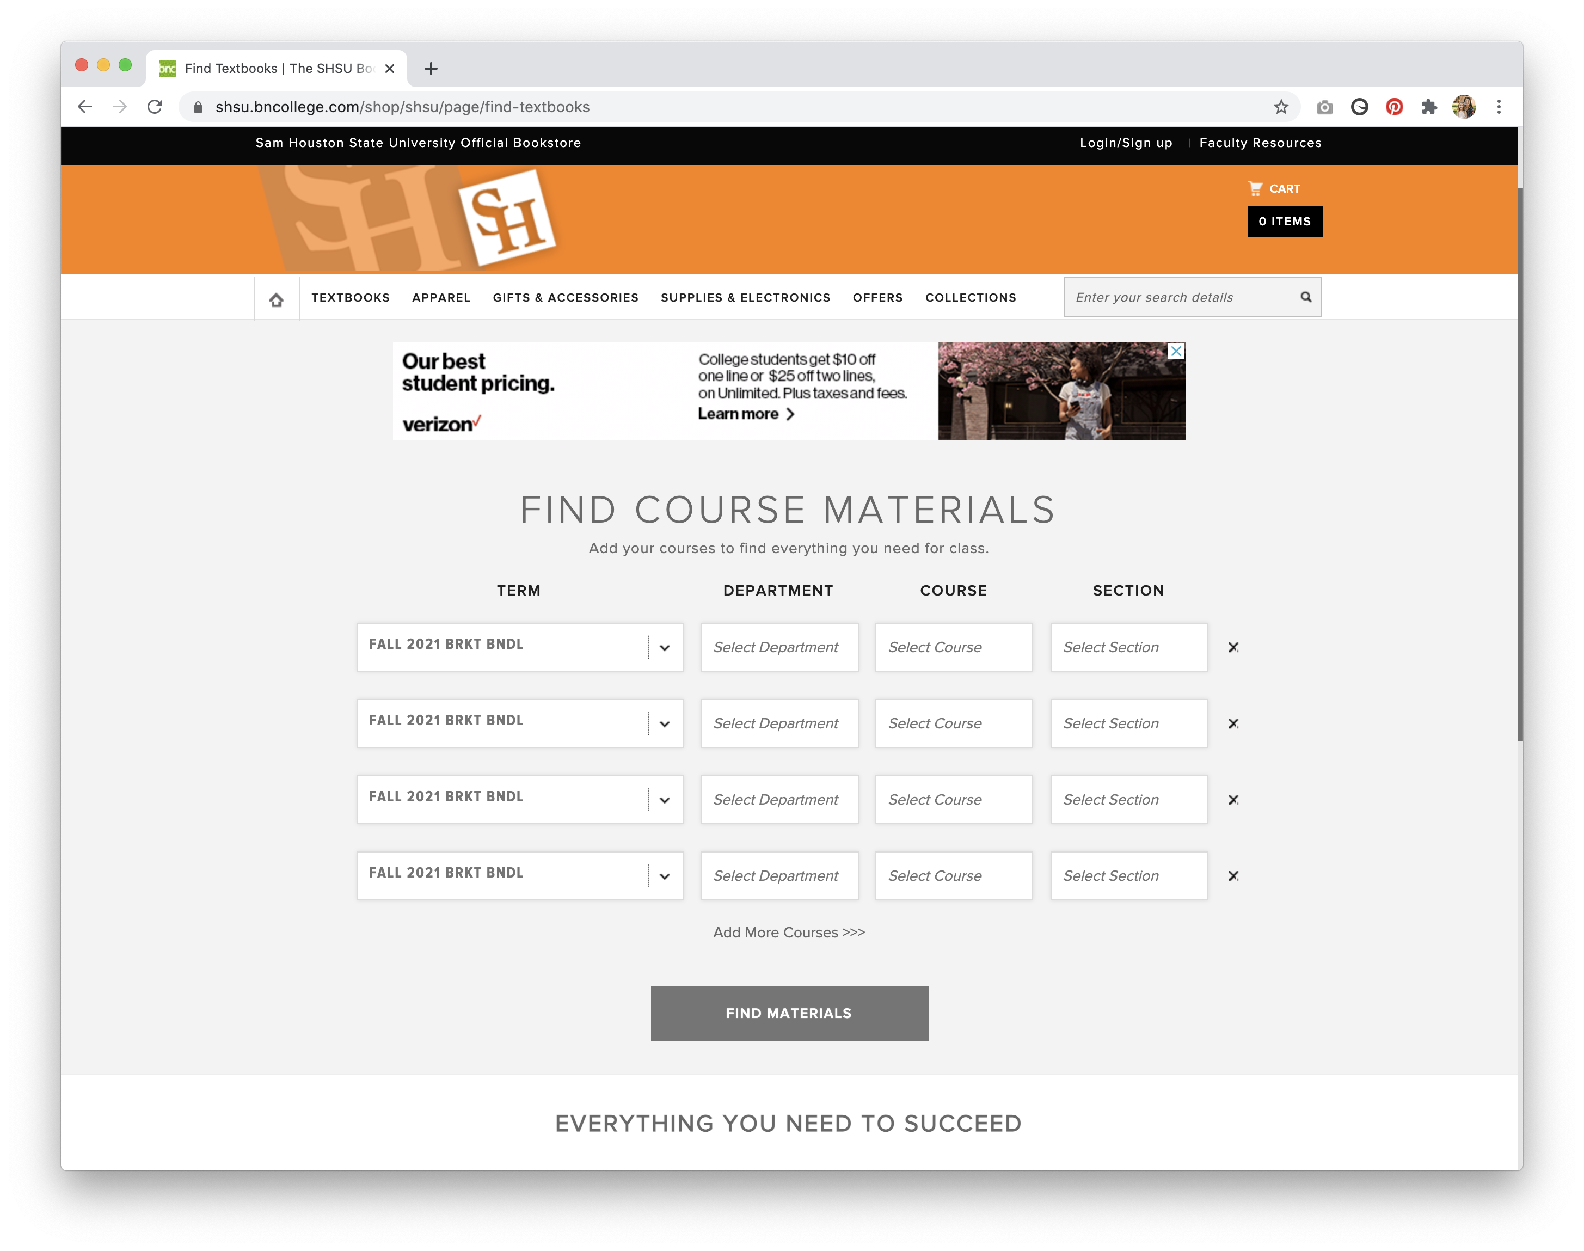Open the TEXTBOOKS menu

[351, 297]
